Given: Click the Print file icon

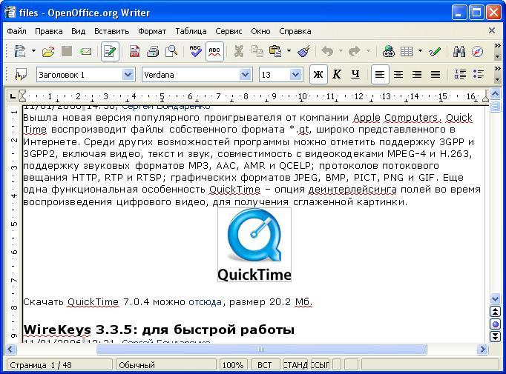Looking at the screenshot, I should 153,52.
